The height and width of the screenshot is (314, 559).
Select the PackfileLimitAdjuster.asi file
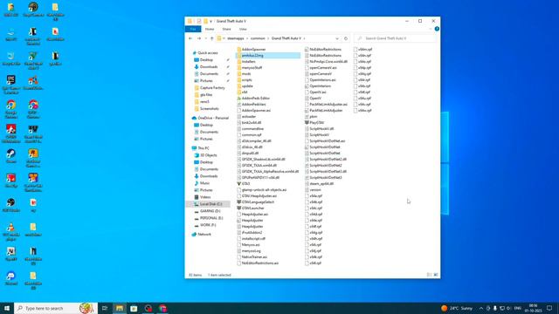tap(328, 105)
